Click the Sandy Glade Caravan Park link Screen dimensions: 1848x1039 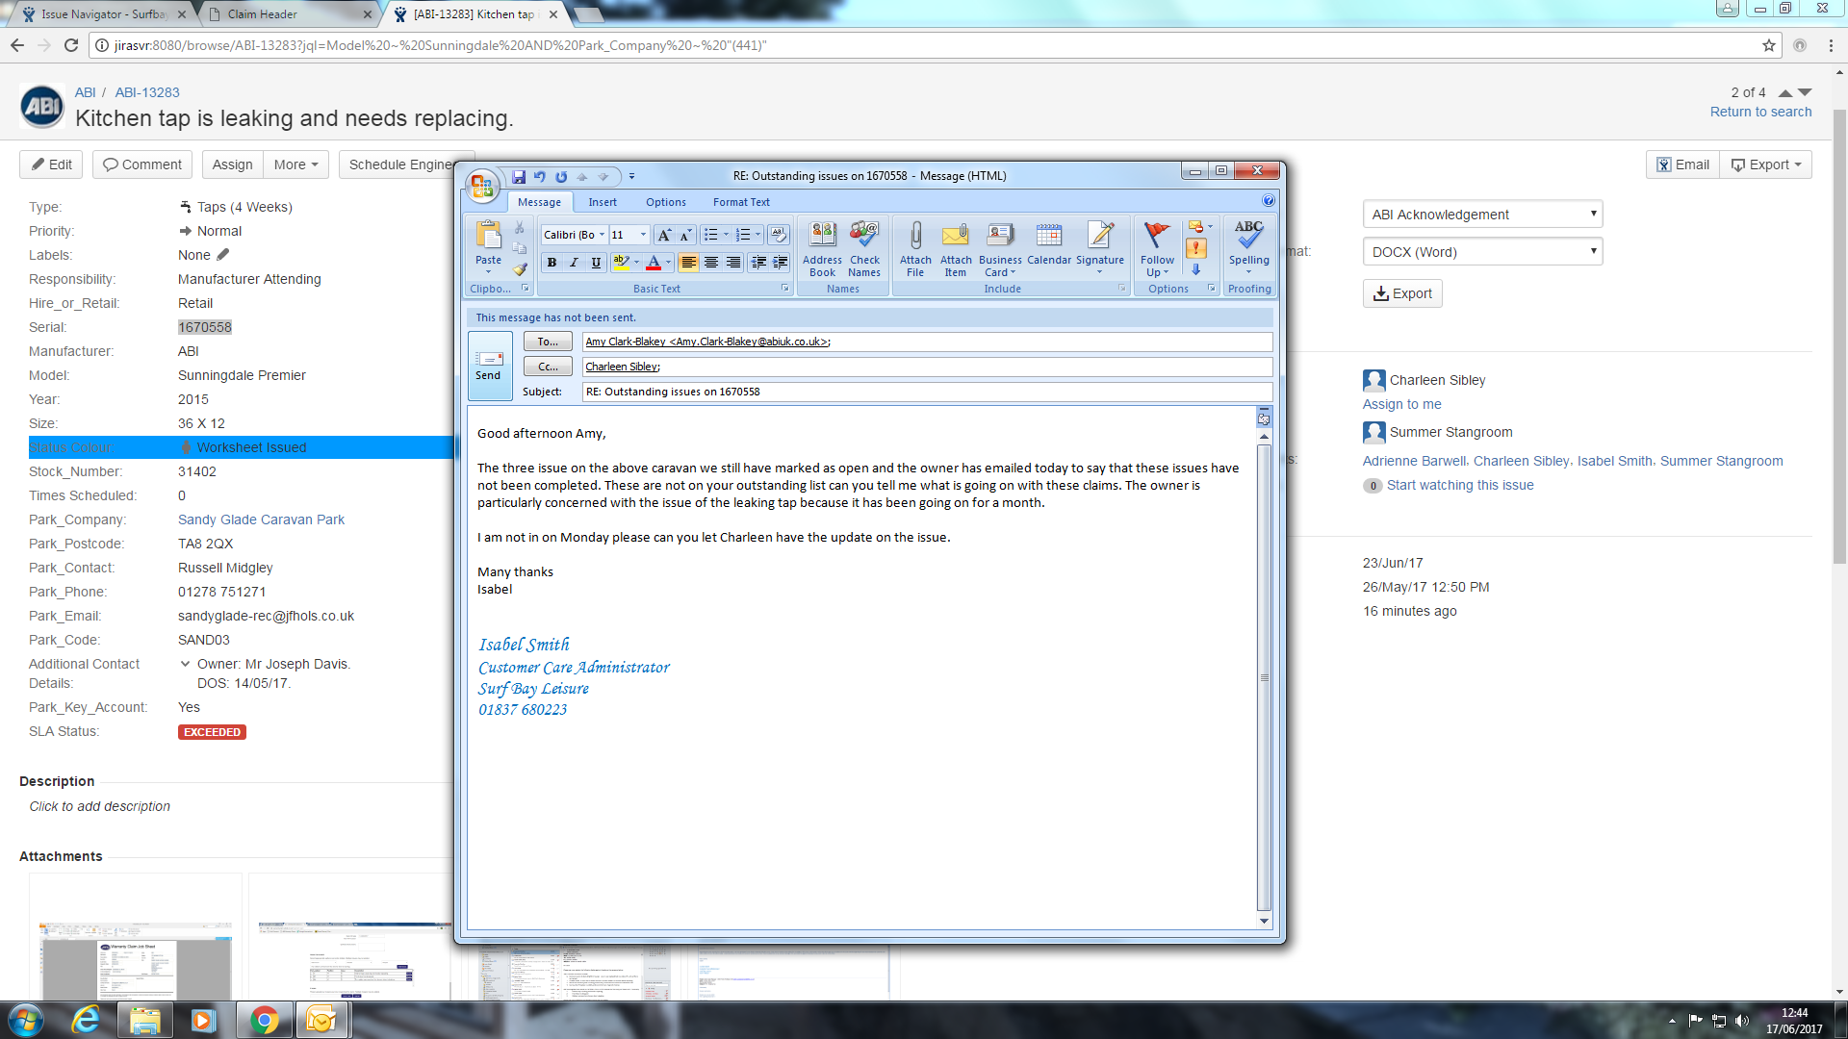261,519
